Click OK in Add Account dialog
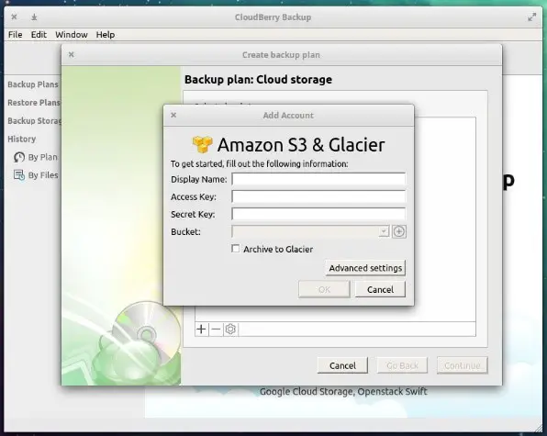 [x=324, y=289]
